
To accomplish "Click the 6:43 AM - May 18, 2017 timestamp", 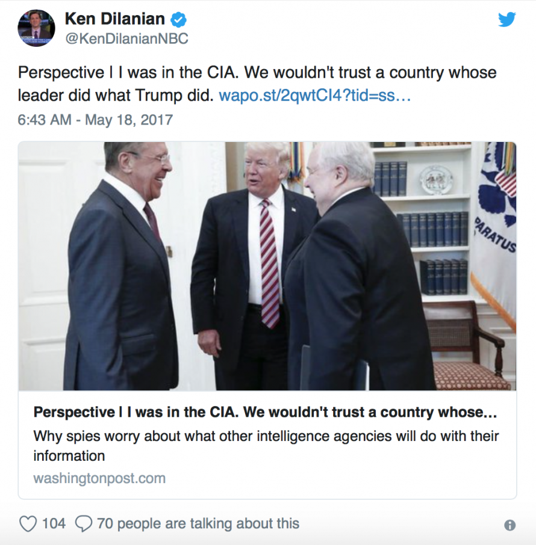I will tap(95, 120).
